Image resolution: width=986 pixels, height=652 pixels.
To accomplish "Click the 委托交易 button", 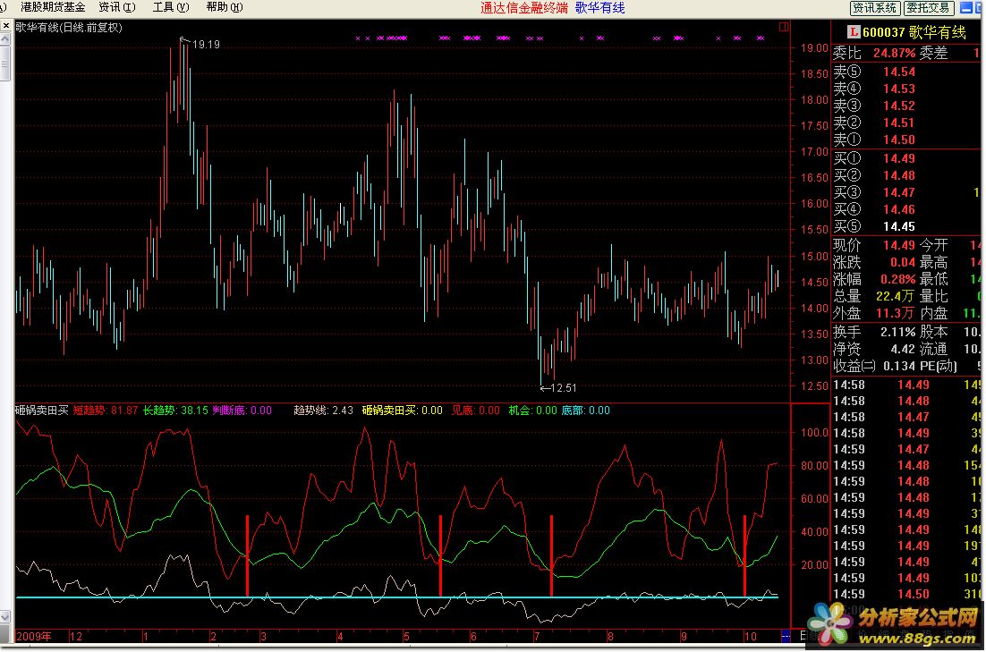I will (929, 7).
